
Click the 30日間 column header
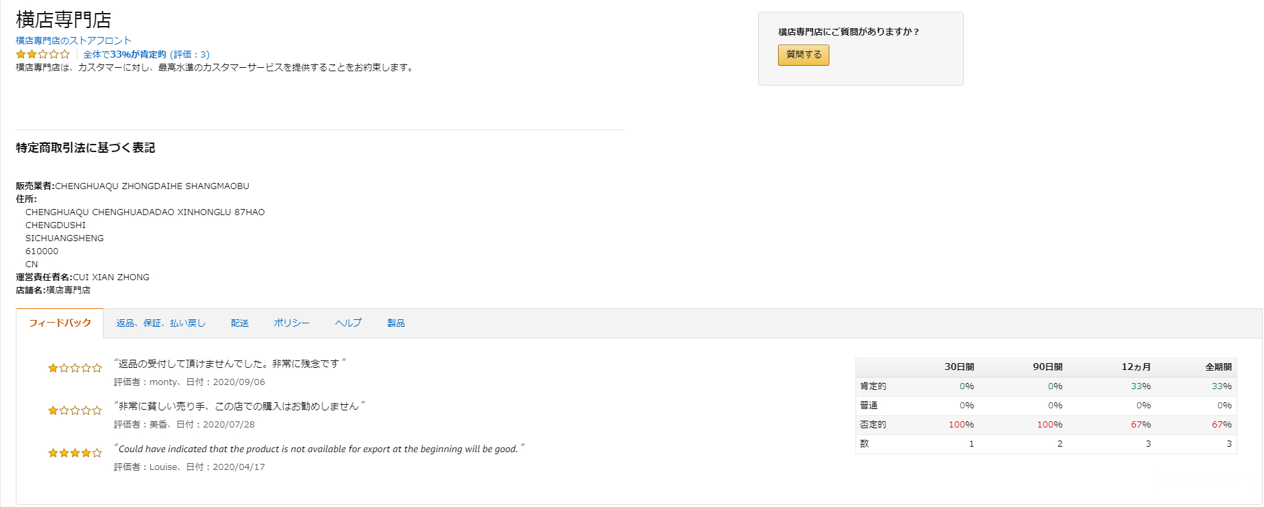click(x=959, y=367)
